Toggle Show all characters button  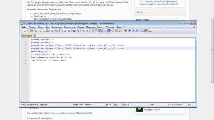105,31
